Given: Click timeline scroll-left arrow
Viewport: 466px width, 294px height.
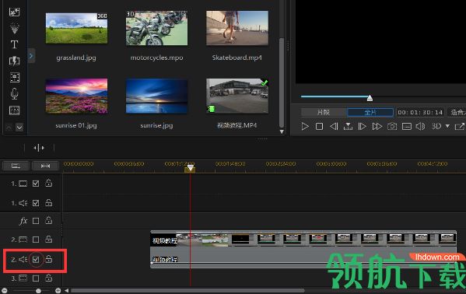Looking at the screenshot, I should pos(67,290).
